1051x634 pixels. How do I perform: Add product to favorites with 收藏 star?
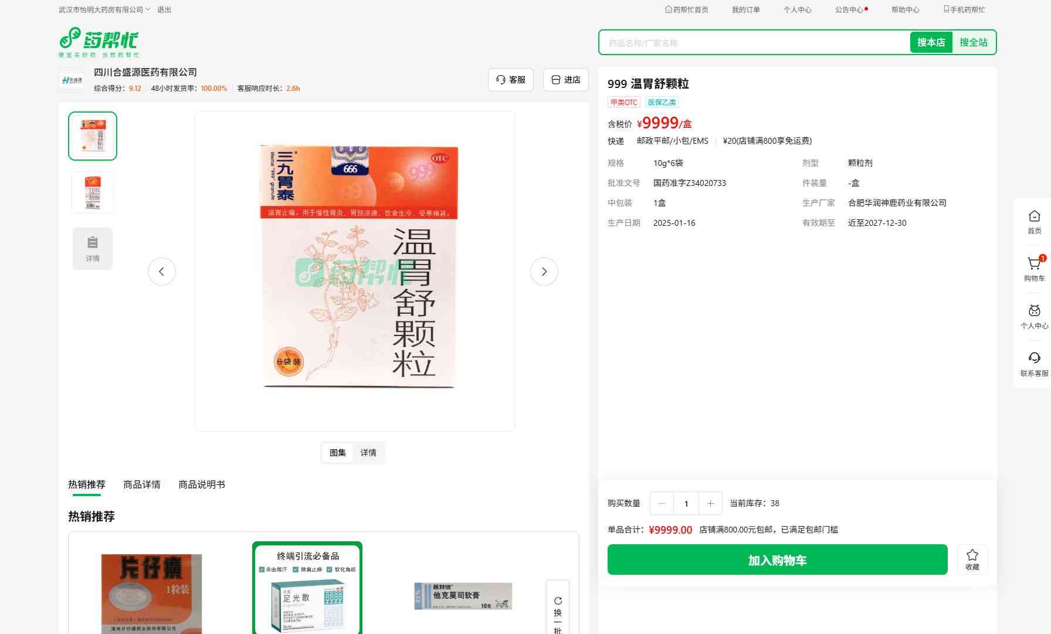coord(972,559)
